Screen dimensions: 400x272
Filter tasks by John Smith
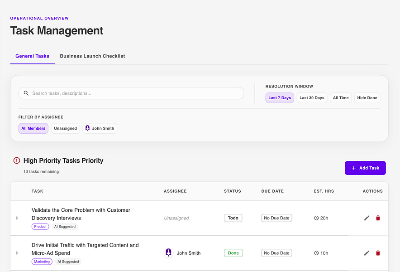click(x=100, y=128)
